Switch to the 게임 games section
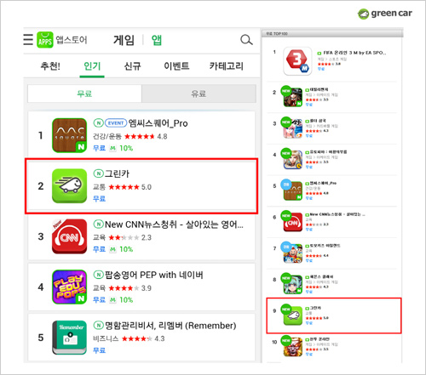Image resolution: width=426 pixels, height=375 pixels. click(x=124, y=40)
